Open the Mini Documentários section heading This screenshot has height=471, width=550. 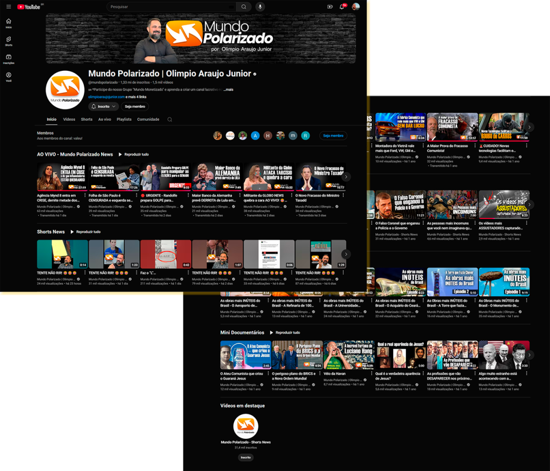tap(242, 333)
